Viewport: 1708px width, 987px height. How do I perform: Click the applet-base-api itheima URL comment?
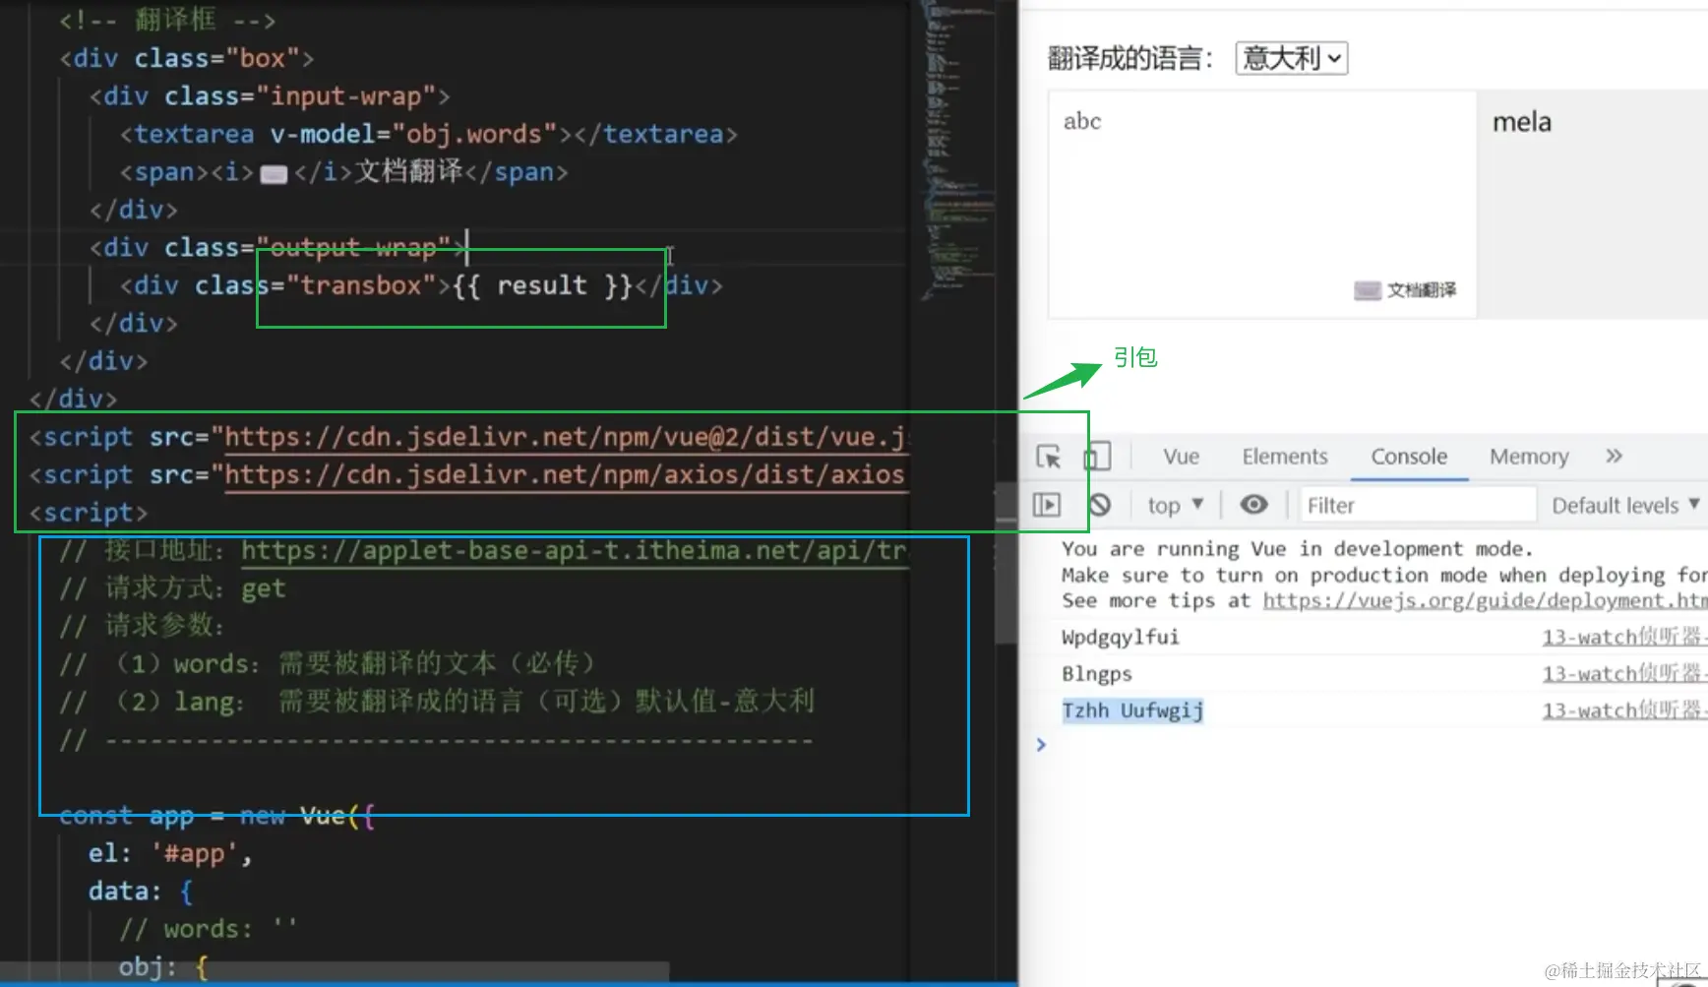576,550
